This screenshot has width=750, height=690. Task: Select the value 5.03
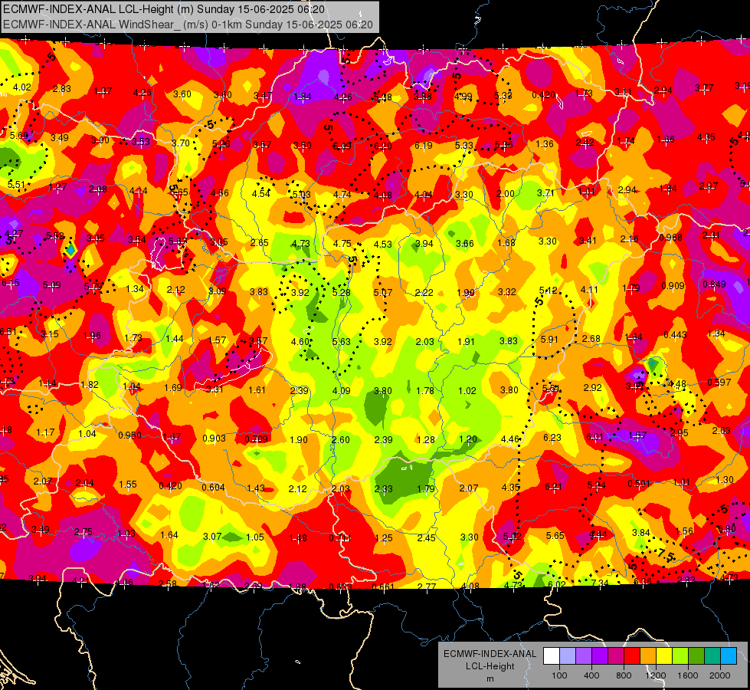tap(301, 195)
